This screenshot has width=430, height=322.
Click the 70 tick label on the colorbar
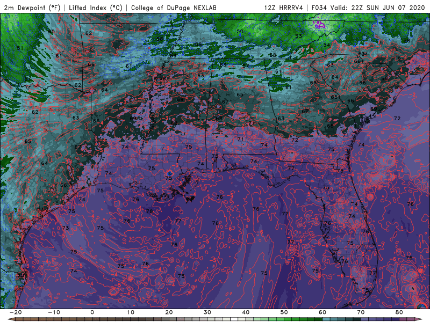(361, 312)
